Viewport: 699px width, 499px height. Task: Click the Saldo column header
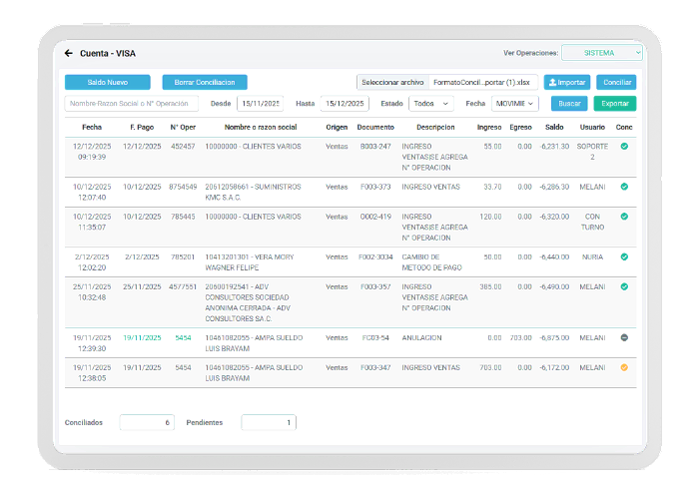[x=554, y=127]
